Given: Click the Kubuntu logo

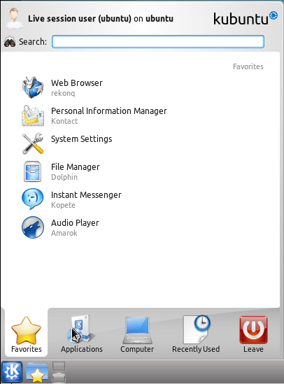Looking at the screenshot, I should [246, 18].
